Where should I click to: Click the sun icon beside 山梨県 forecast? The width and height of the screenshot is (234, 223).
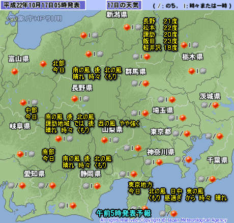click(104, 140)
